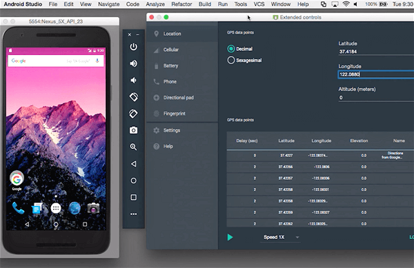Open the File menu
The height and width of the screenshot is (268, 414).
[53, 4]
